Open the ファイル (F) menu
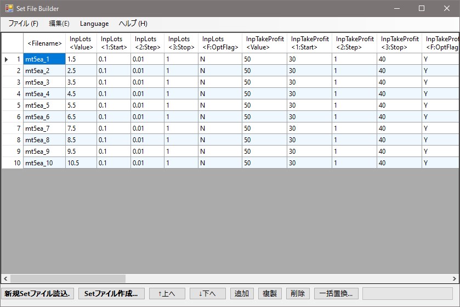Viewport: 460px width, 307px height. 23,24
